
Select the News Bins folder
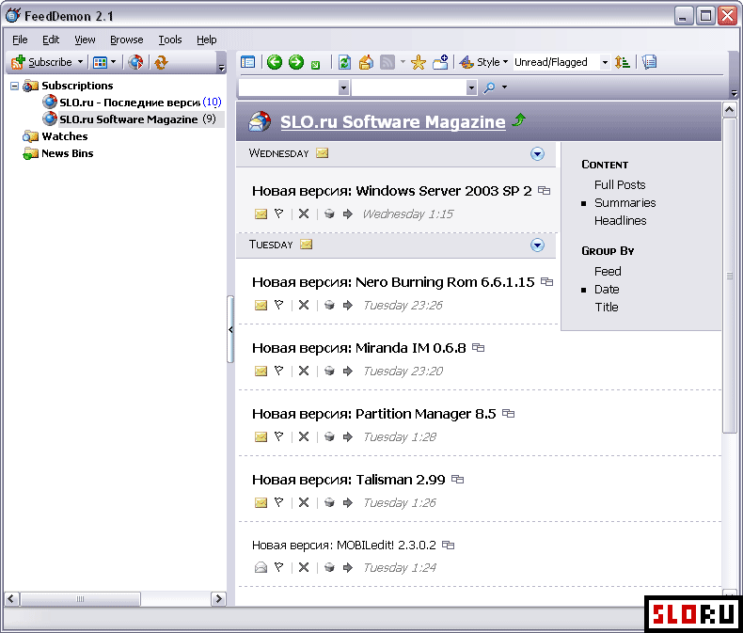point(68,153)
